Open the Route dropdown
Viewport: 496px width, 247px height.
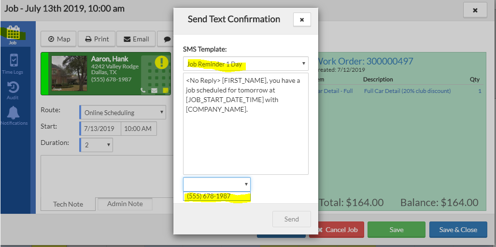[x=122, y=113]
